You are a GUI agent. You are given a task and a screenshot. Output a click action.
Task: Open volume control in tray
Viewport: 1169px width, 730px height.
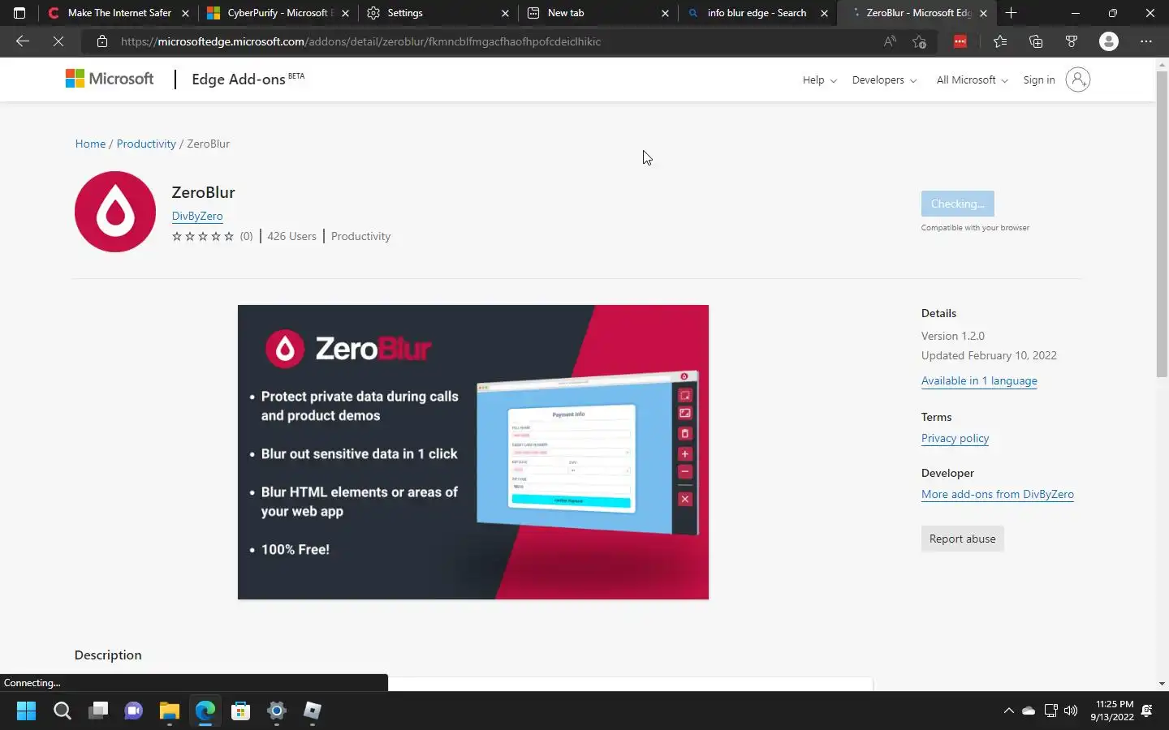pos(1071,711)
